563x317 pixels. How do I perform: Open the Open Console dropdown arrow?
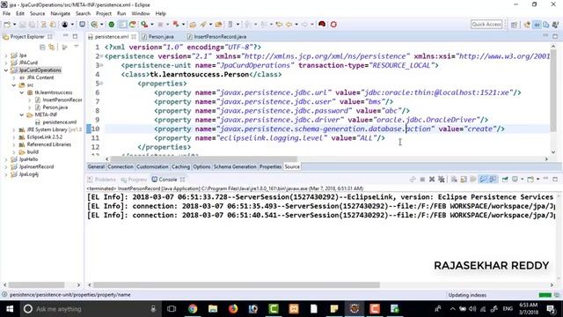537,179
